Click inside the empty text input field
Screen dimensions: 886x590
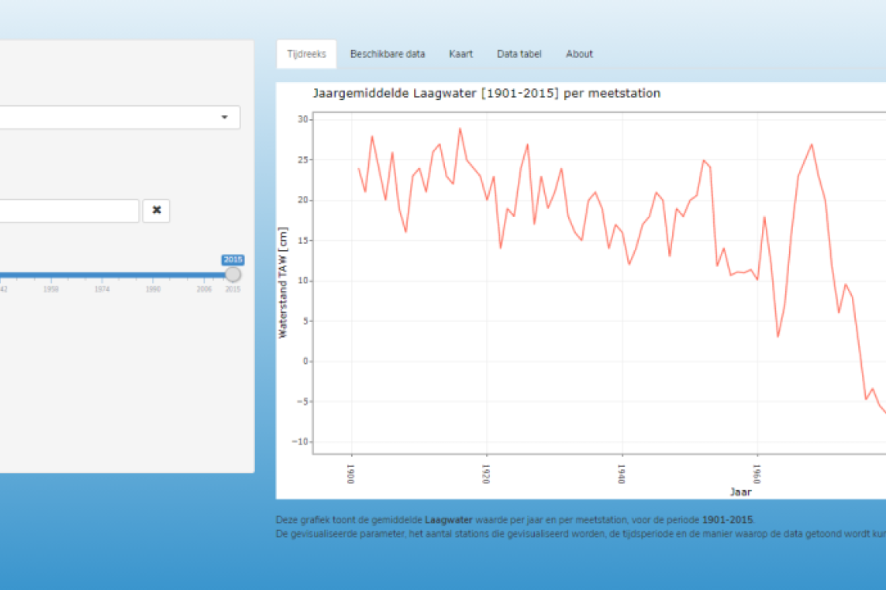tap(70, 210)
